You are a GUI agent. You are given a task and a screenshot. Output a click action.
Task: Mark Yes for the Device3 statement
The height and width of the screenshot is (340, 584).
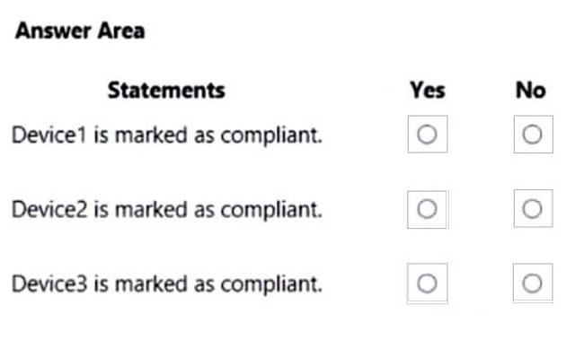[427, 283]
